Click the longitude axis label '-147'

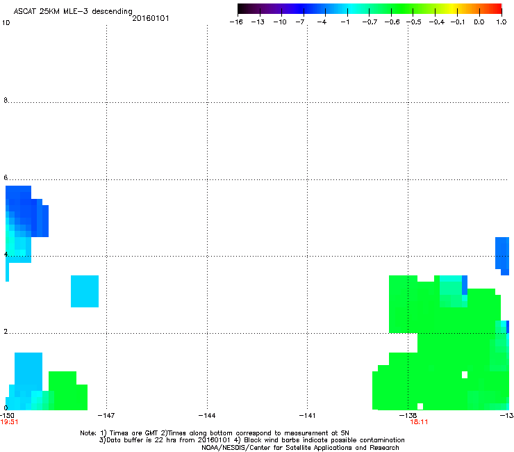[106, 416]
